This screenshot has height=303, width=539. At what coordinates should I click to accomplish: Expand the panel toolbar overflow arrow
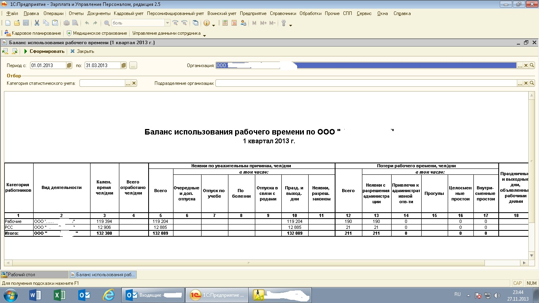[x=204, y=36]
